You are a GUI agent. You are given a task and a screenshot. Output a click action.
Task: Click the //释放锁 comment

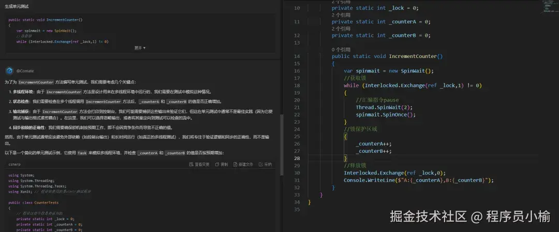coord(355,166)
